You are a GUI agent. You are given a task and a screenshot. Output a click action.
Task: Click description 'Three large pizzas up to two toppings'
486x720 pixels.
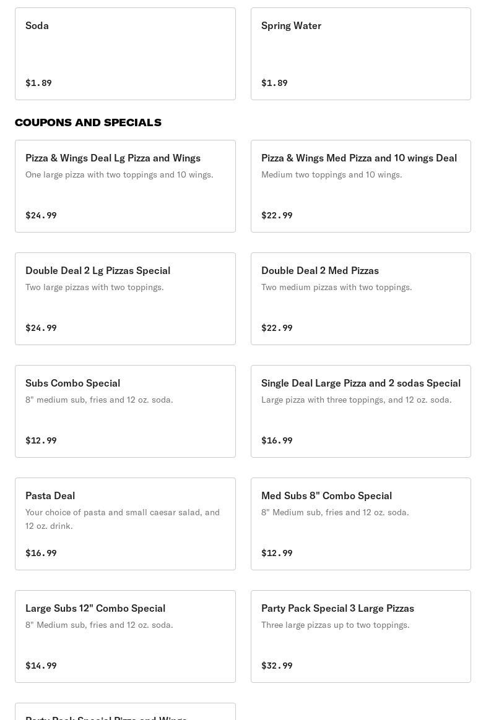[335, 625]
